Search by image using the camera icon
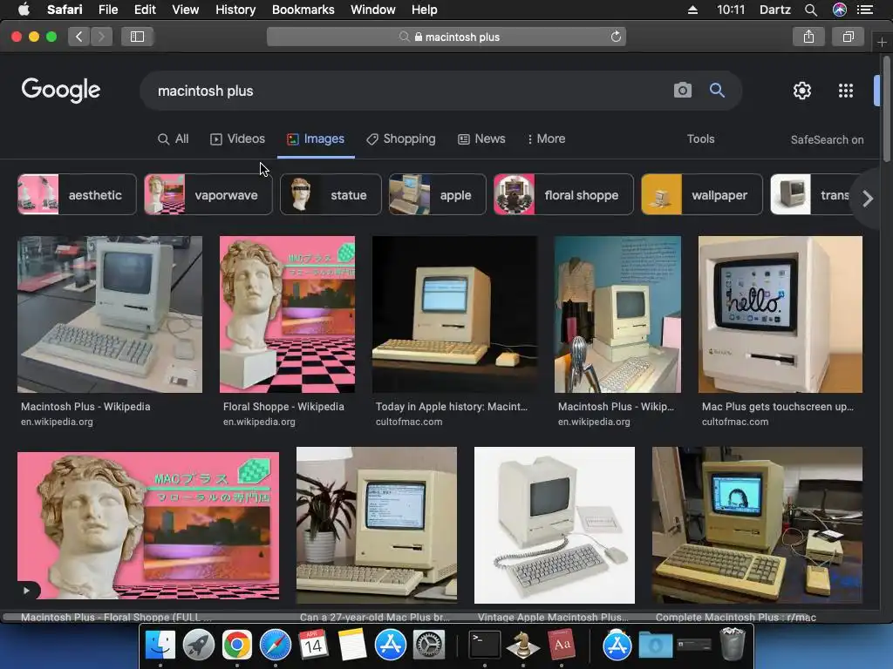893x669 pixels. tap(682, 91)
